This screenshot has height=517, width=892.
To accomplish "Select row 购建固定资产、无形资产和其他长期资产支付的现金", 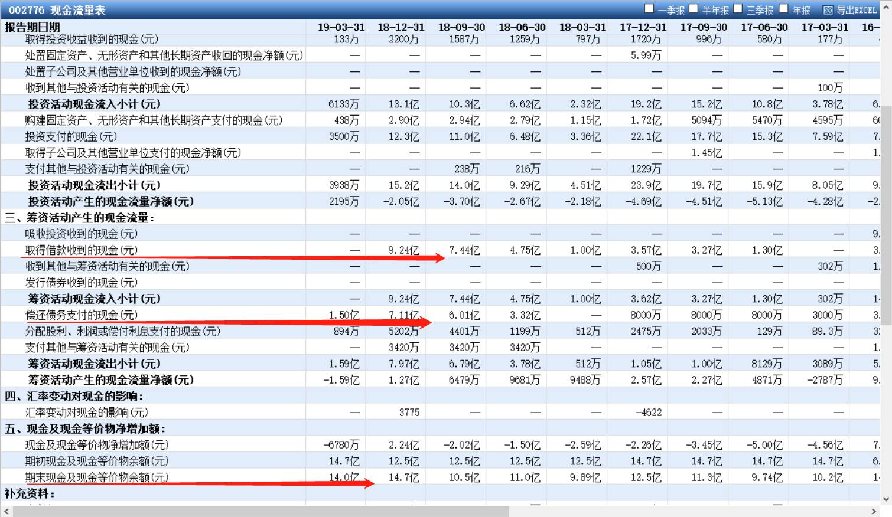I will [440, 120].
